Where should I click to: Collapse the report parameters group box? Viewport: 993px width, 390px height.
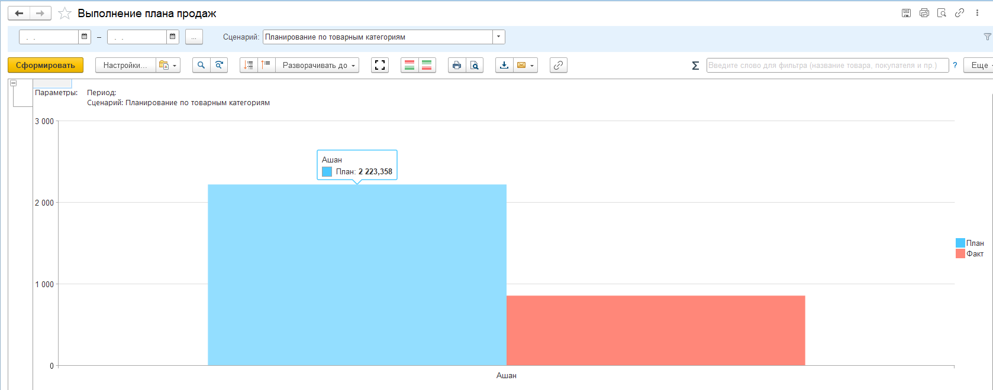point(13,83)
